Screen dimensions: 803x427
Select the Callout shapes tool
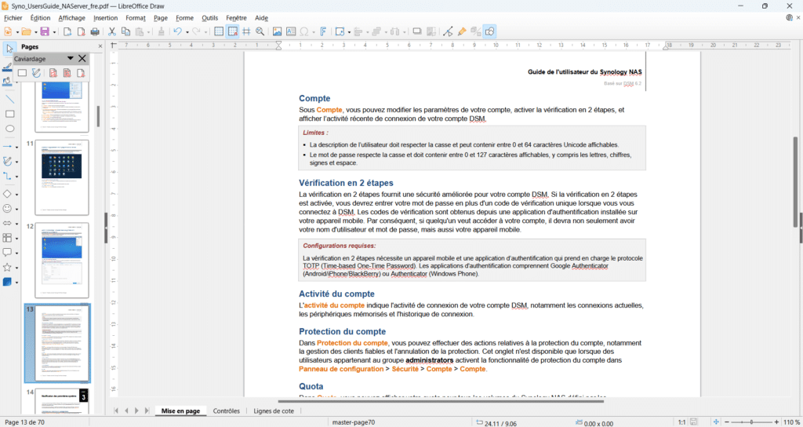[x=7, y=253]
